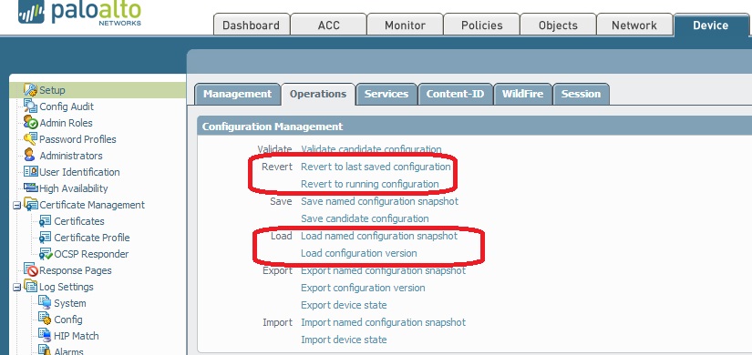Click the Setup wrench icon in sidebar
The height and width of the screenshot is (355, 752).
31,89
